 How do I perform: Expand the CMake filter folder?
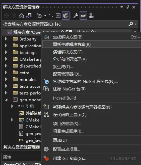pyautogui.click(x=12, y=120)
